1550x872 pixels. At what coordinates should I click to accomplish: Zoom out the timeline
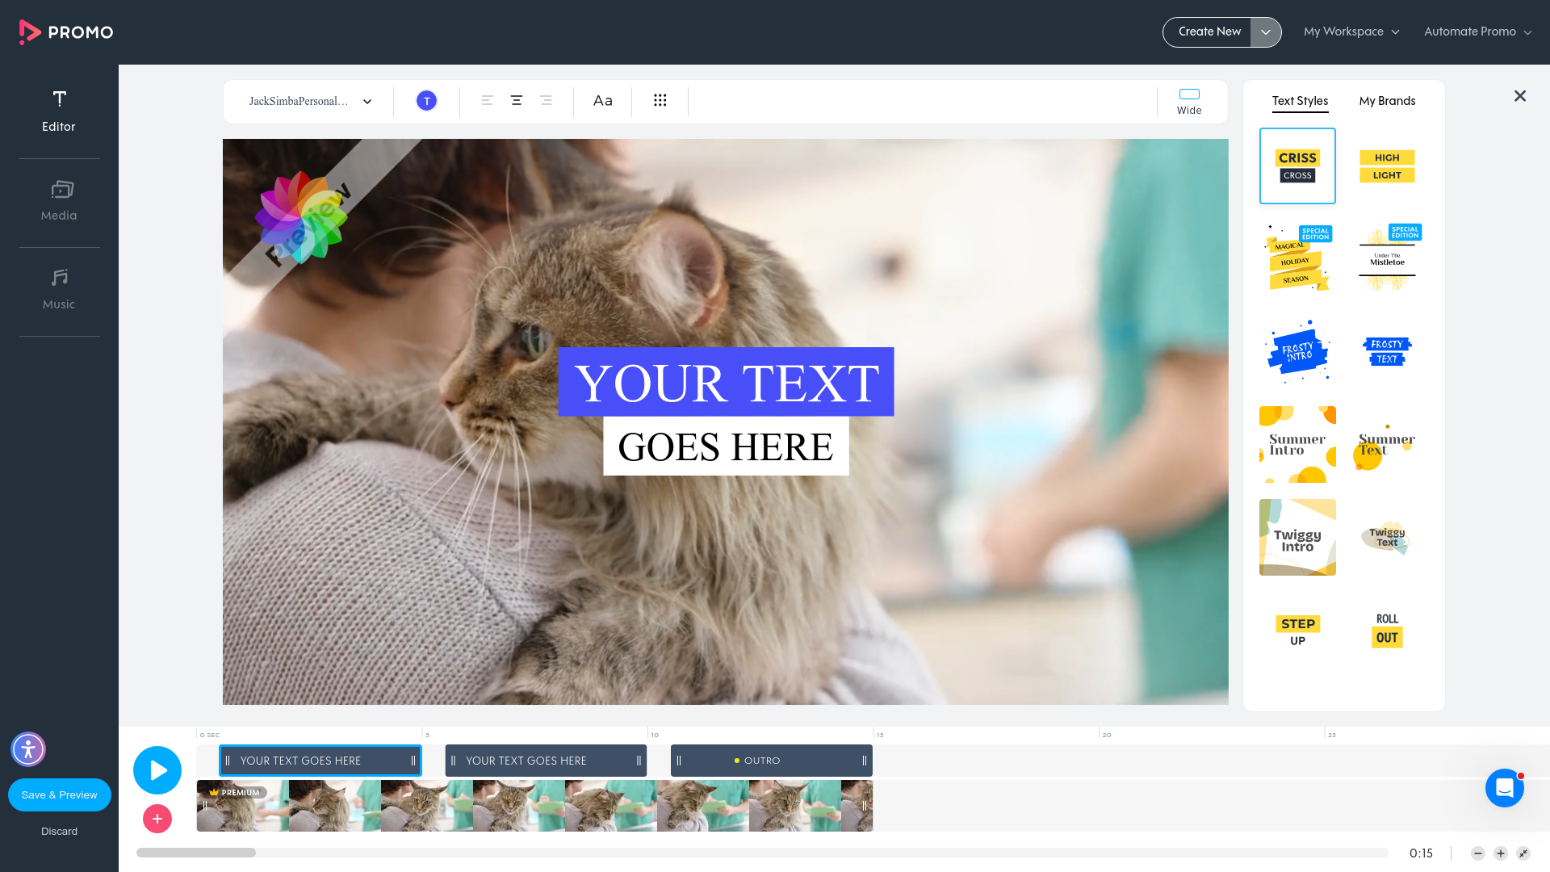[x=1478, y=853]
